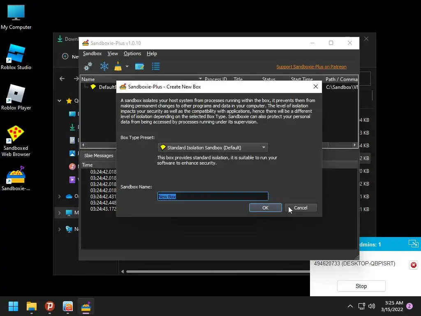Open the red P app in taskbar
The height and width of the screenshot is (316, 421).
(50, 306)
